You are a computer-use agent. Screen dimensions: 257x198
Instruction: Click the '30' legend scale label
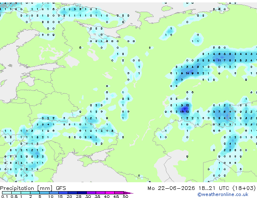click(x=88, y=196)
